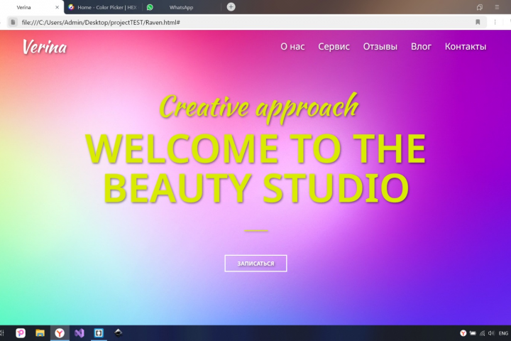This screenshot has width=511, height=341.
Task: Open the network icon in system tray
Action: pyautogui.click(x=482, y=333)
